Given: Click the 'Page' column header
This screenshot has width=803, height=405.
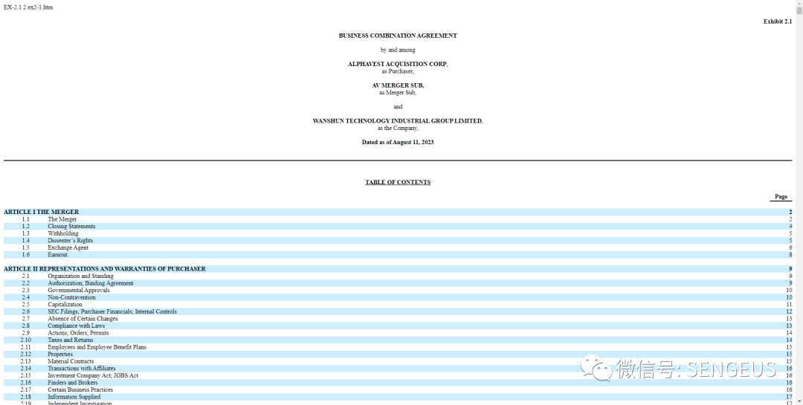Looking at the screenshot, I should pyautogui.click(x=781, y=197).
